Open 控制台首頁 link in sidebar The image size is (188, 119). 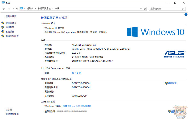(11, 17)
